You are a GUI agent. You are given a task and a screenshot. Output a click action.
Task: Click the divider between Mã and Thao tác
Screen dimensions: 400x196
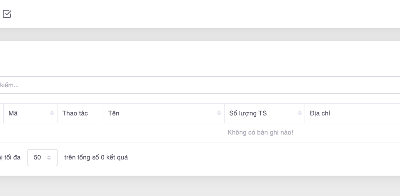pos(57,113)
